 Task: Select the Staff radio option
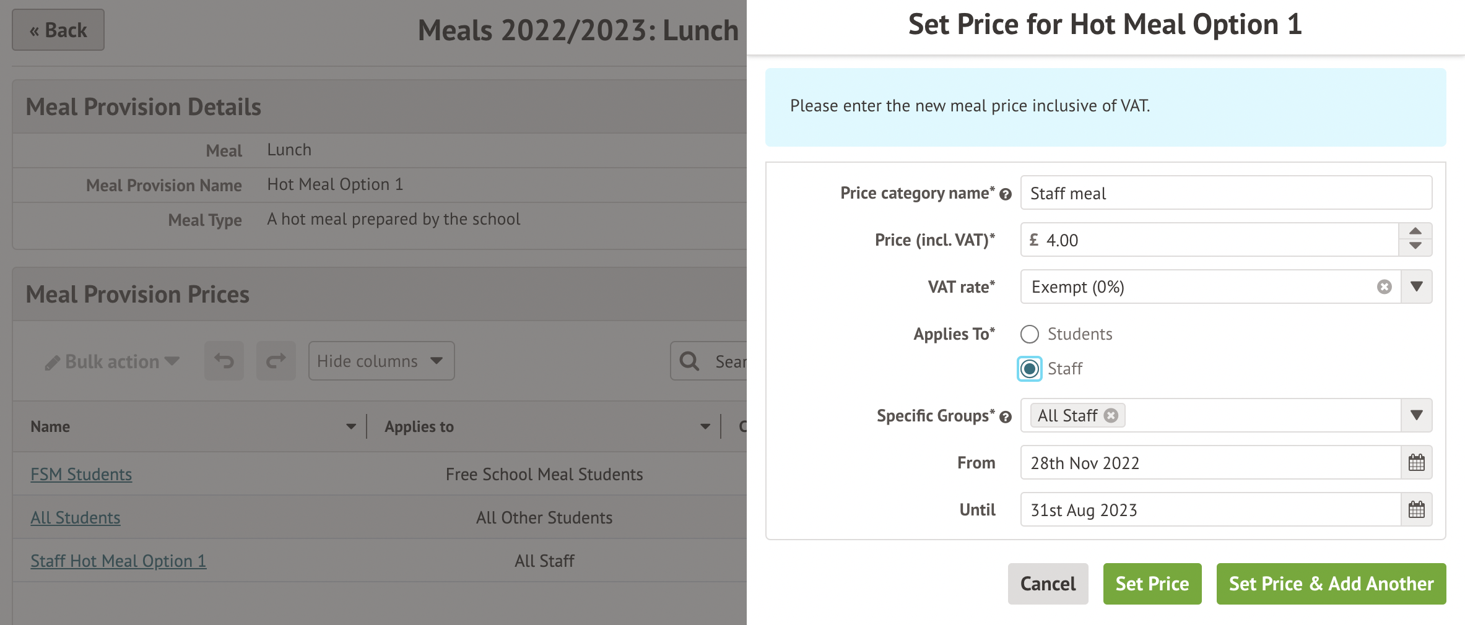1030,369
